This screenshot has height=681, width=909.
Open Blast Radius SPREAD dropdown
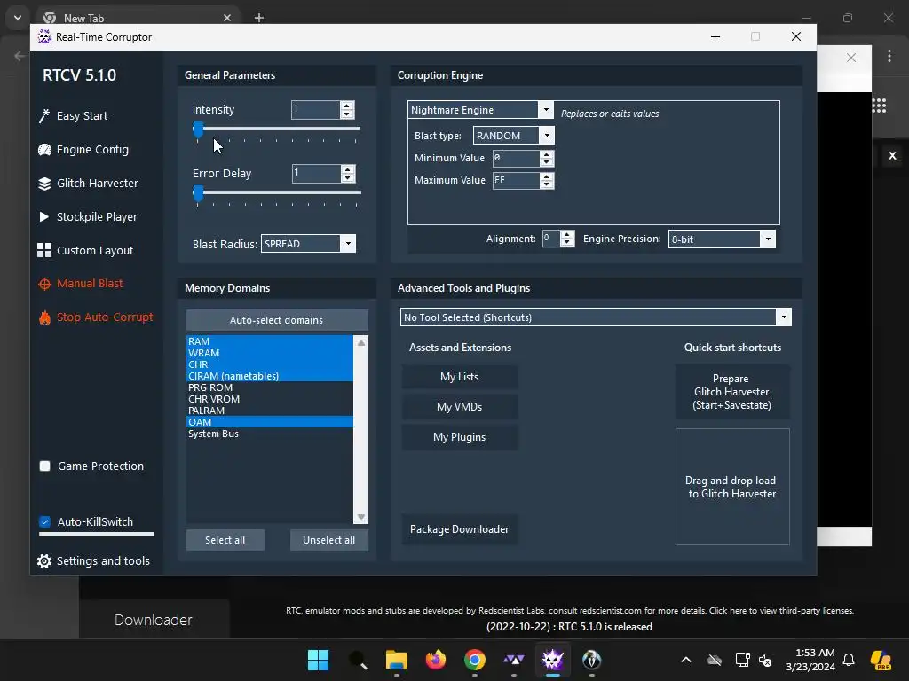click(x=348, y=244)
